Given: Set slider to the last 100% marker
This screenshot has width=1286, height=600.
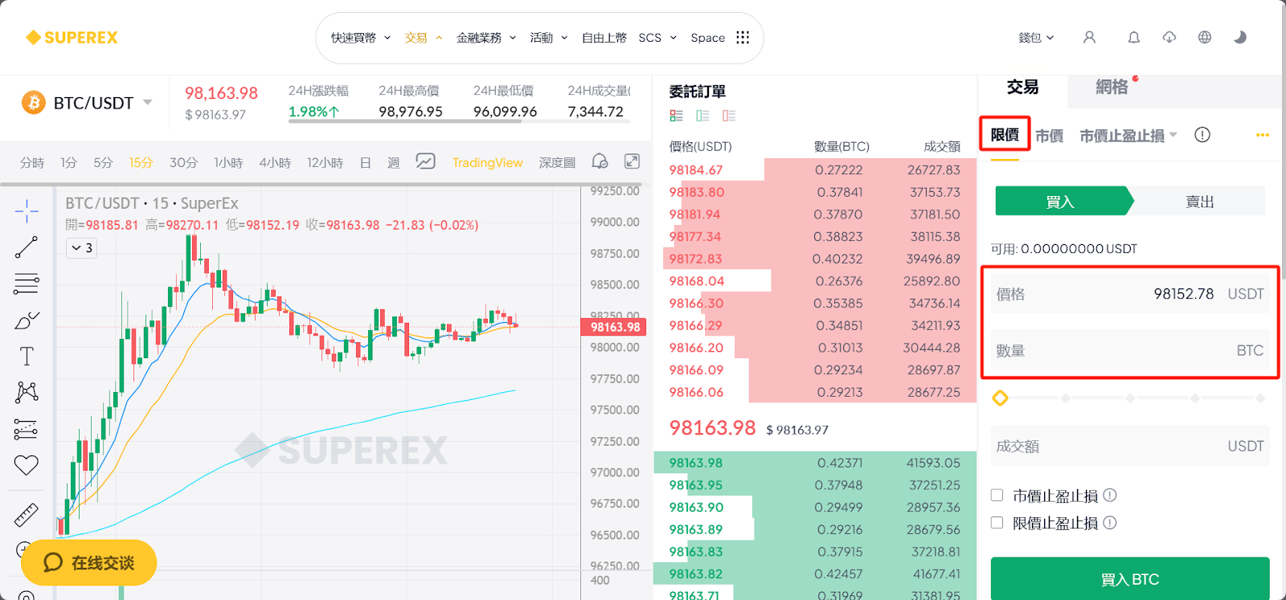Looking at the screenshot, I should (1259, 398).
